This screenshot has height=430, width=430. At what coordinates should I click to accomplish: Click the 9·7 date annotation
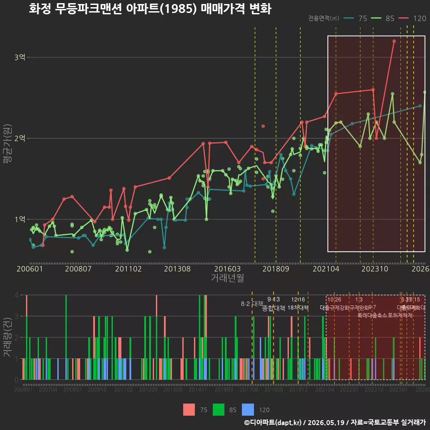[x=372, y=307]
